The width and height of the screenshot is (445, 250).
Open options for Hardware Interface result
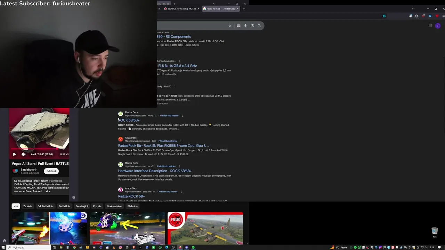pyautogui.click(x=179, y=166)
